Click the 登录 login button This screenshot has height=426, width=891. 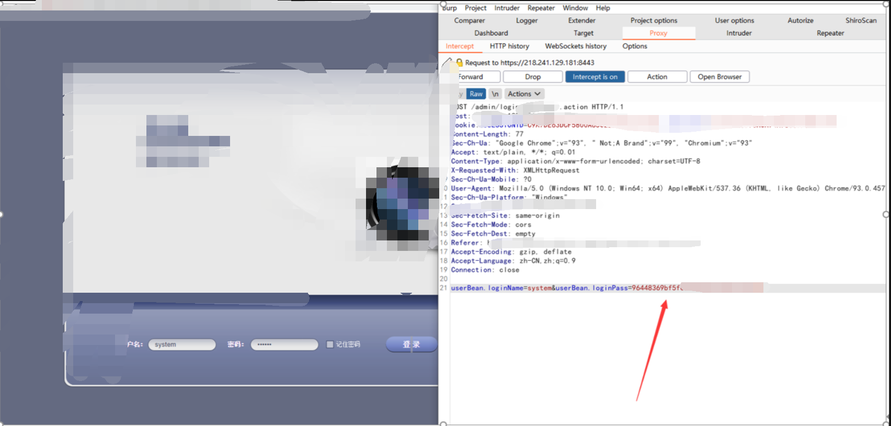(412, 344)
